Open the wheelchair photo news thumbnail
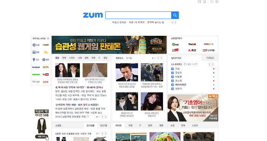 pyautogui.click(x=152, y=72)
